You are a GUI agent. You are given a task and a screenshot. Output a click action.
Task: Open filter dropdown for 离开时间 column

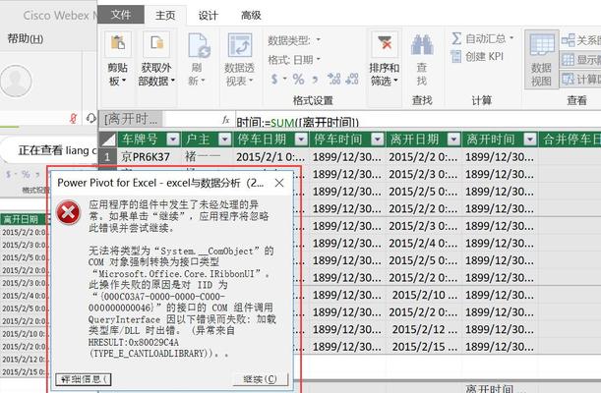[x=530, y=140]
